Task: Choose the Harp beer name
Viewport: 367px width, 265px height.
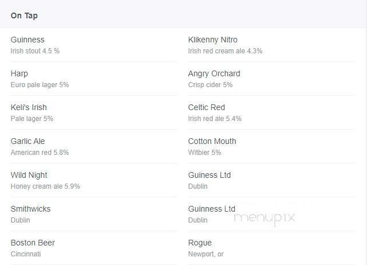Action: 19,73
